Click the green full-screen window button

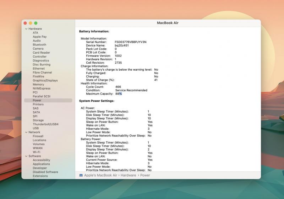(36, 23)
